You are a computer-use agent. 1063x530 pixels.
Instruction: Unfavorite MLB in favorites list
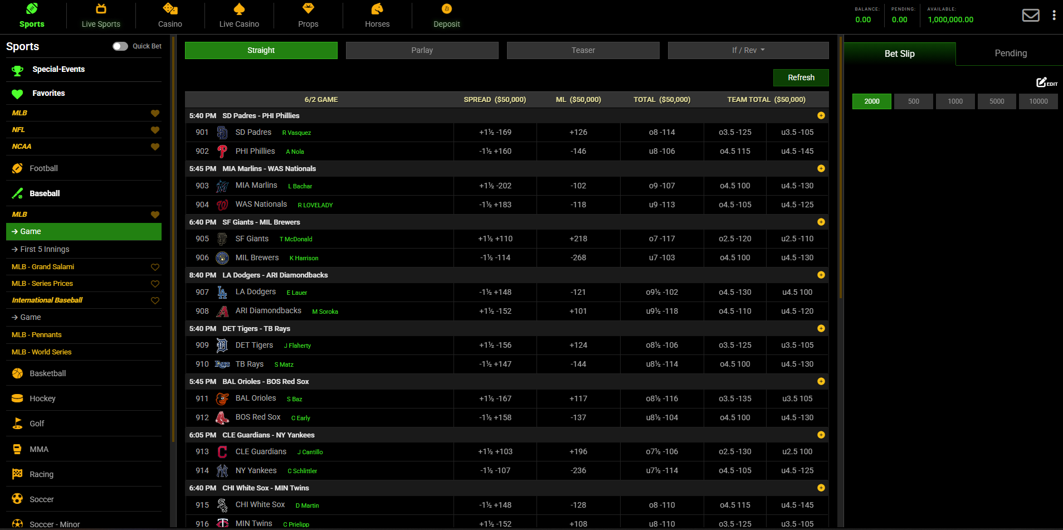coord(155,113)
